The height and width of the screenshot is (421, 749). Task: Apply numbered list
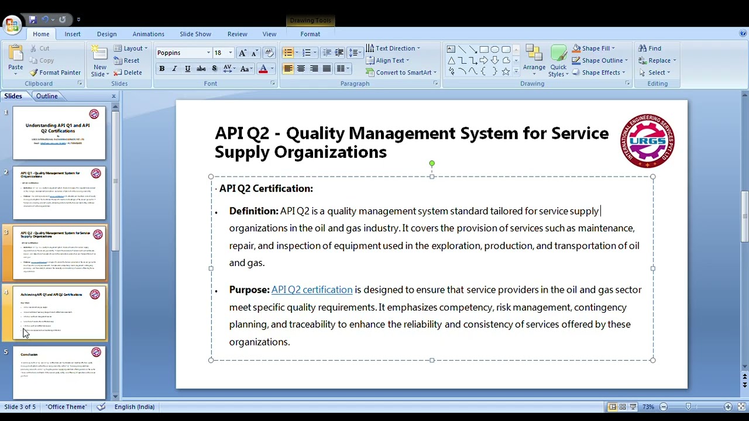click(307, 53)
